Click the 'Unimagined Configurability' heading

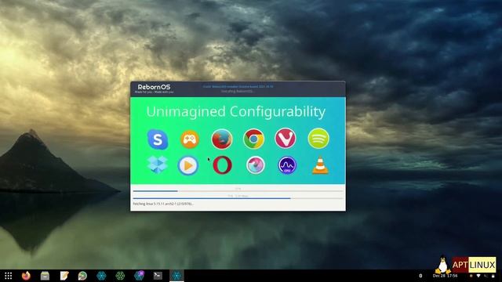tap(236, 111)
